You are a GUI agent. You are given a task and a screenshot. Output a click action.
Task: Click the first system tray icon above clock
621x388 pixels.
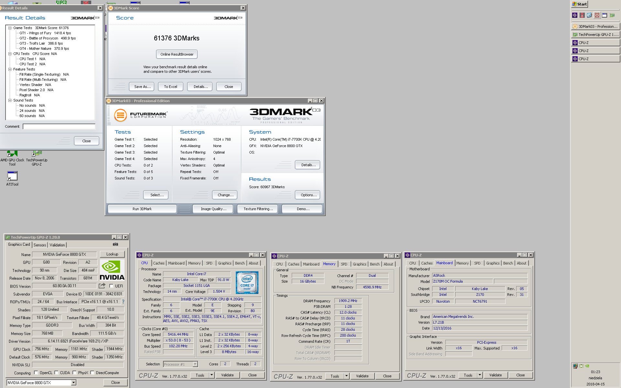[x=575, y=366]
